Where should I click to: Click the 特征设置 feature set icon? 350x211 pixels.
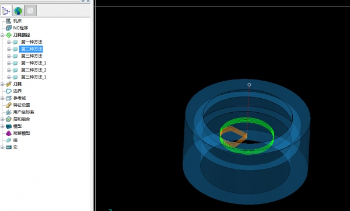(x=9, y=105)
